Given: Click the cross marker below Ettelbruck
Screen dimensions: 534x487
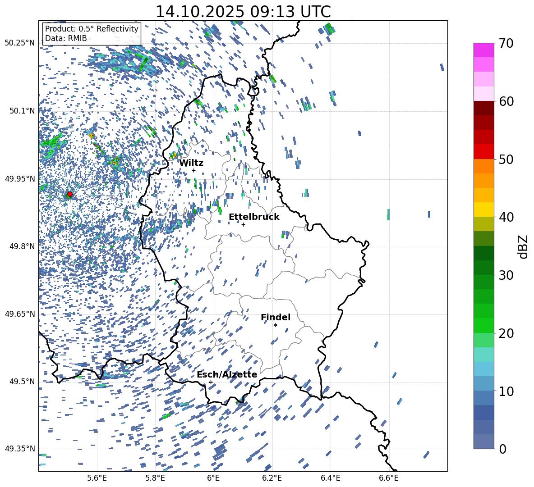Looking at the screenshot, I should coord(243,224).
